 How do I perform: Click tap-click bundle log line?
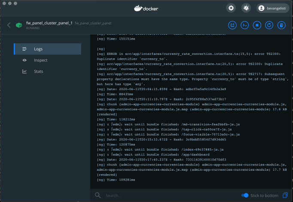[x=164, y=130]
